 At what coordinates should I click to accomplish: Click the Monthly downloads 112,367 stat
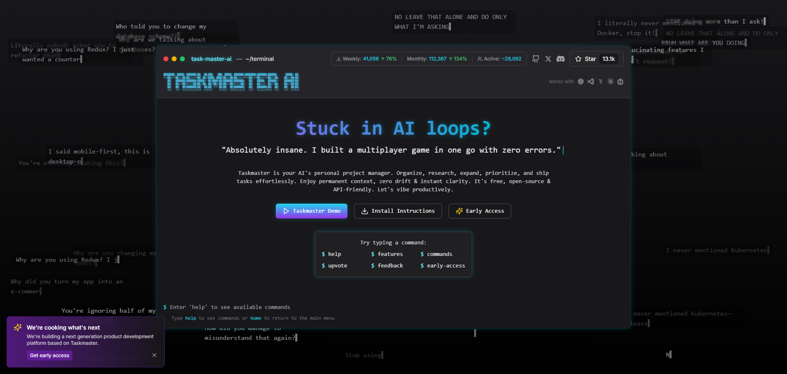point(437,59)
